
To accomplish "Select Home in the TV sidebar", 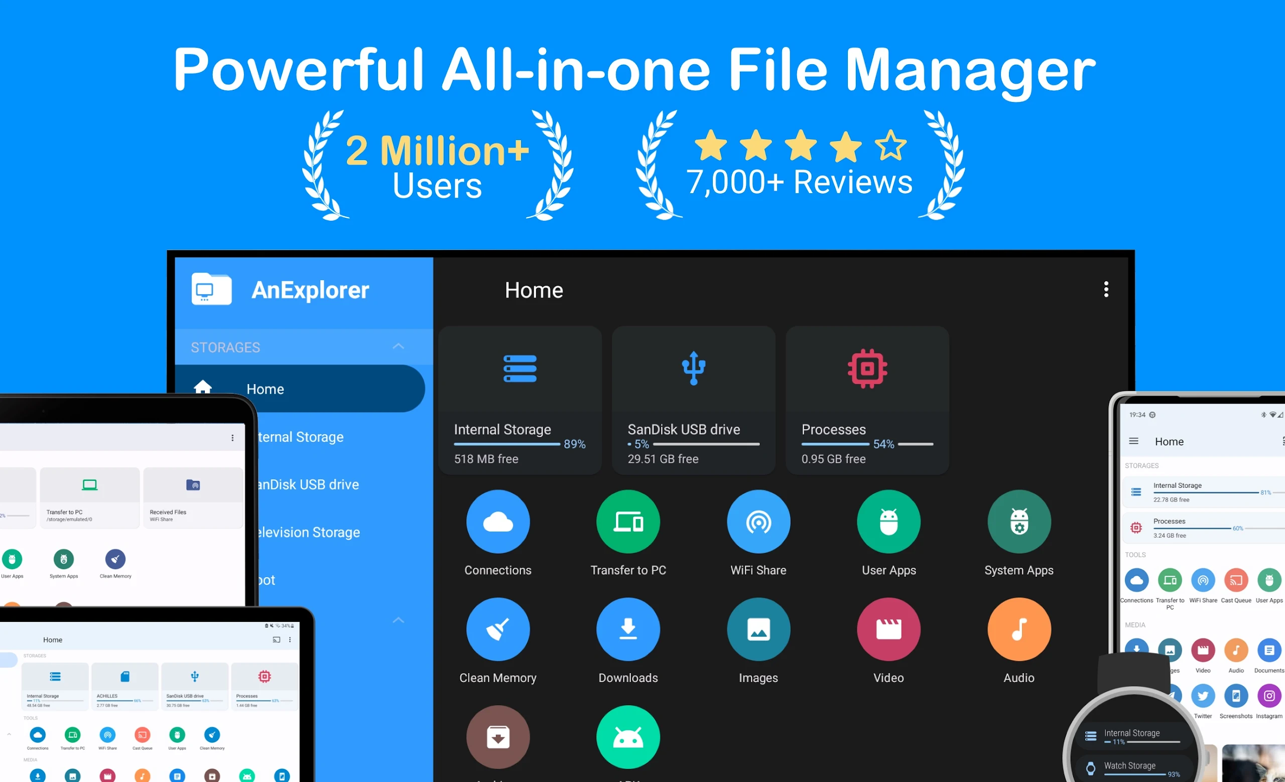I will pyautogui.click(x=300, y=388).
